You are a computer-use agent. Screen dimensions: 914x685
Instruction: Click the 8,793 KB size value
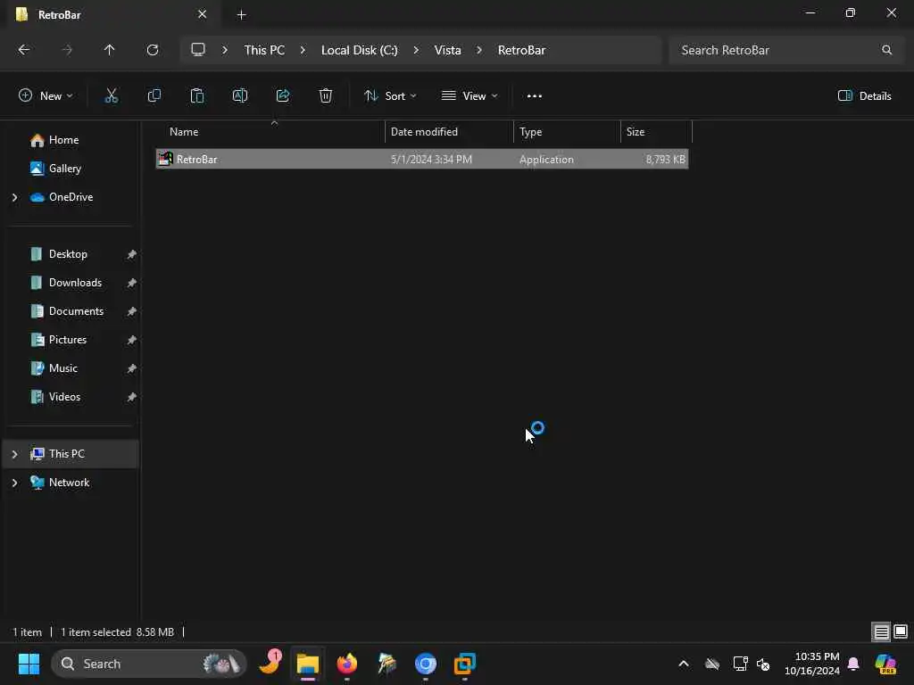click(665, 159)
